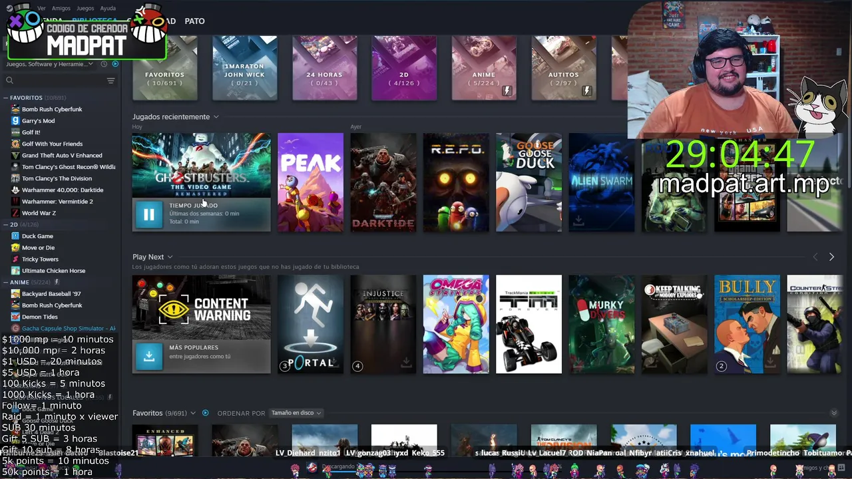The image size is (852, 479).
Task: Select Golf With Your Friends icon
Action: point(15,144)
